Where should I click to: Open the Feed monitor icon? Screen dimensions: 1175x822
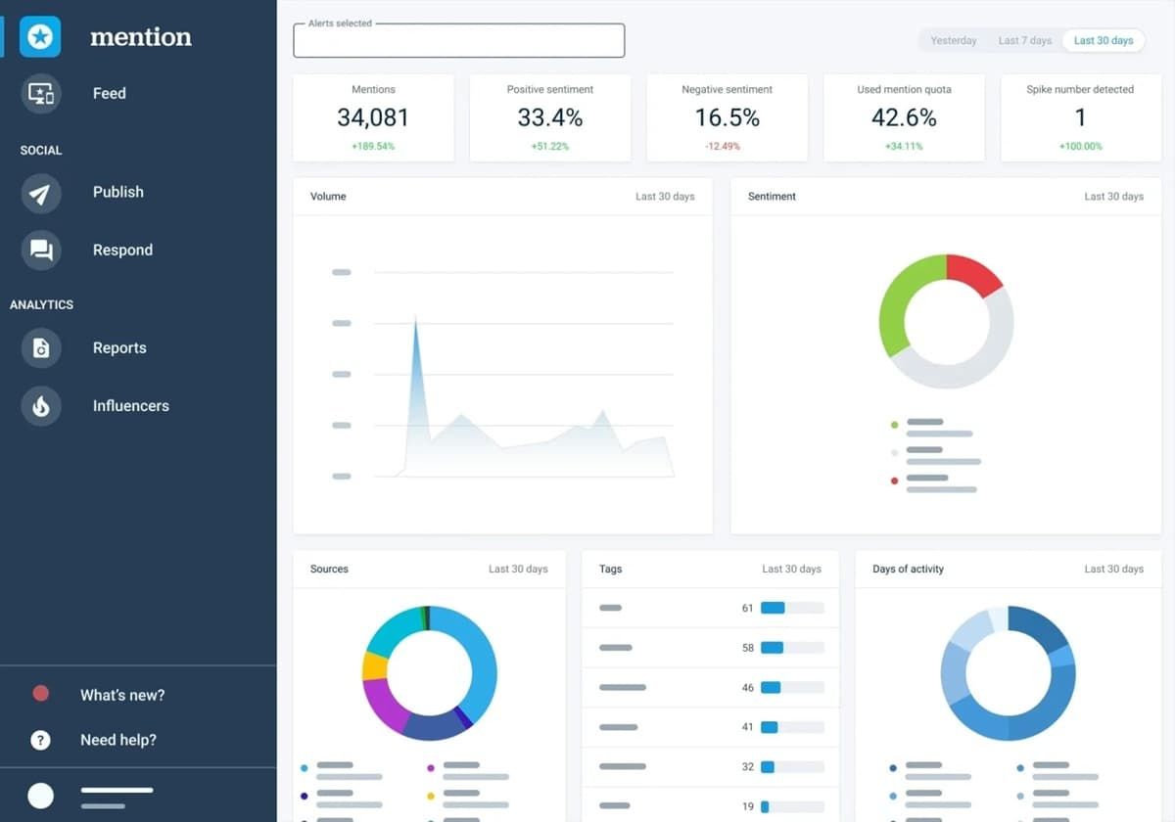(41, 94)
